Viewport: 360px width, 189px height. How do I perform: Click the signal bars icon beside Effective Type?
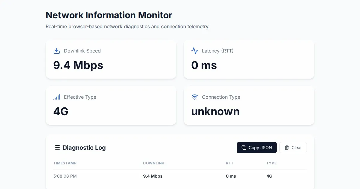tap(57, 97)
